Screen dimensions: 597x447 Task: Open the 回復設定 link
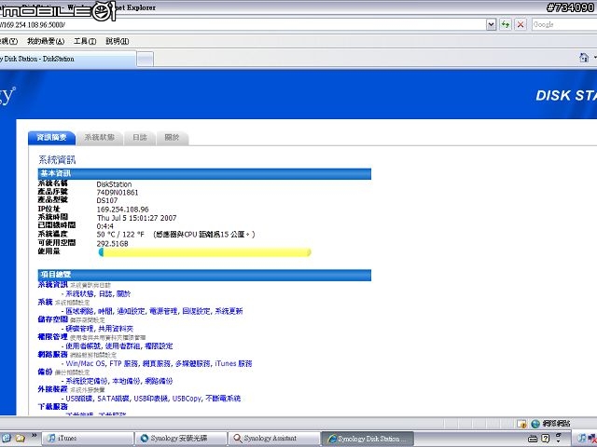197,311
